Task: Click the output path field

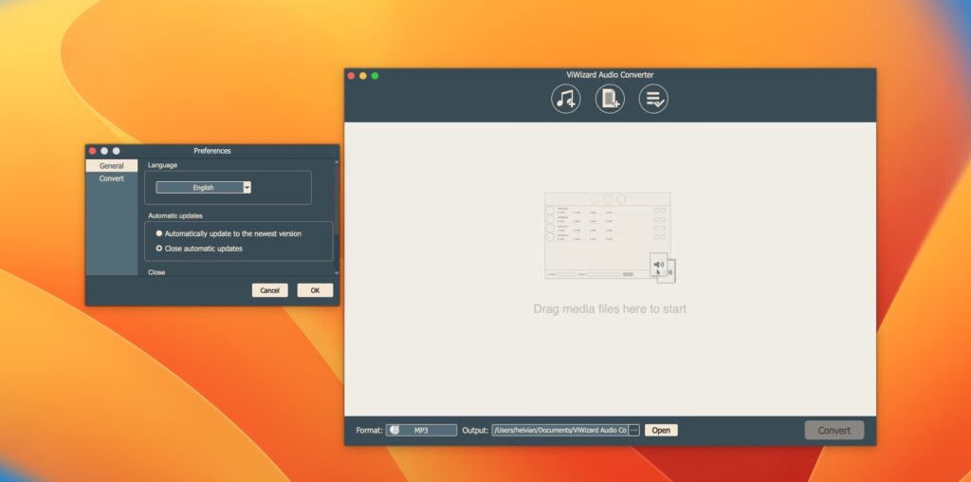Action: point(559,430)
